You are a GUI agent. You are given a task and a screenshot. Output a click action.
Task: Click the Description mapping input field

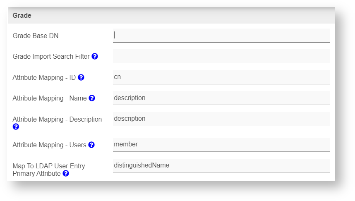point(221,119)
